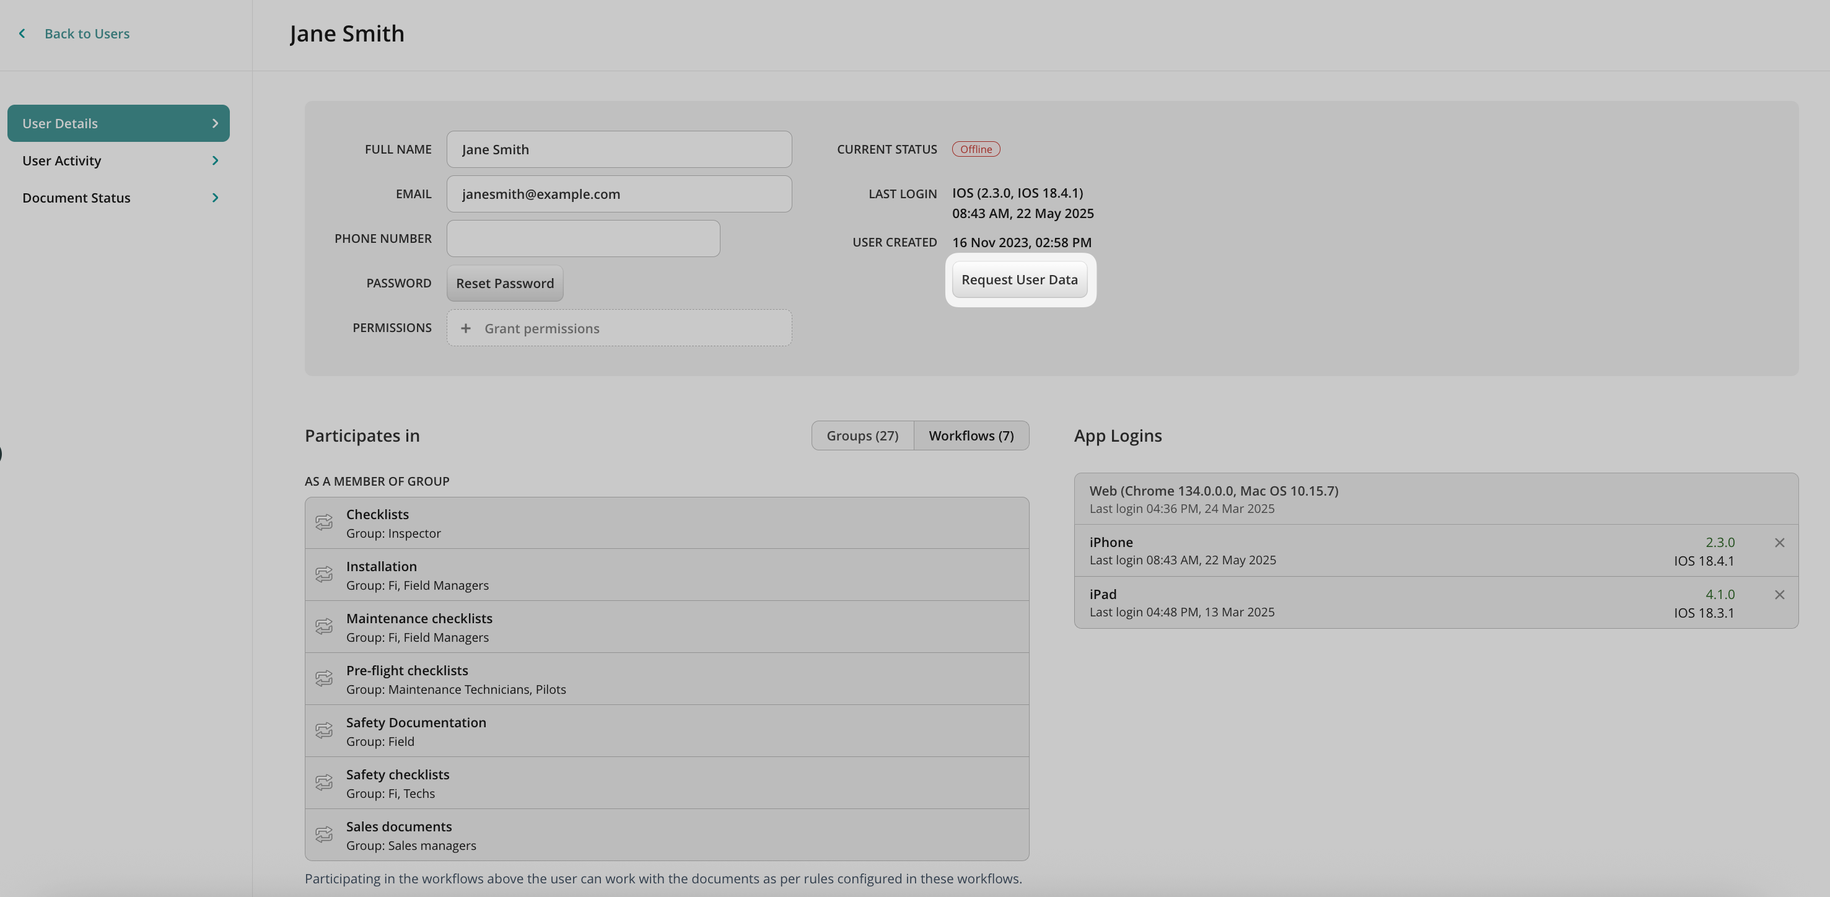Click workflow icon beside Pre-flight checklists
The image size is (1830, 897).
[x=324, y=679]
